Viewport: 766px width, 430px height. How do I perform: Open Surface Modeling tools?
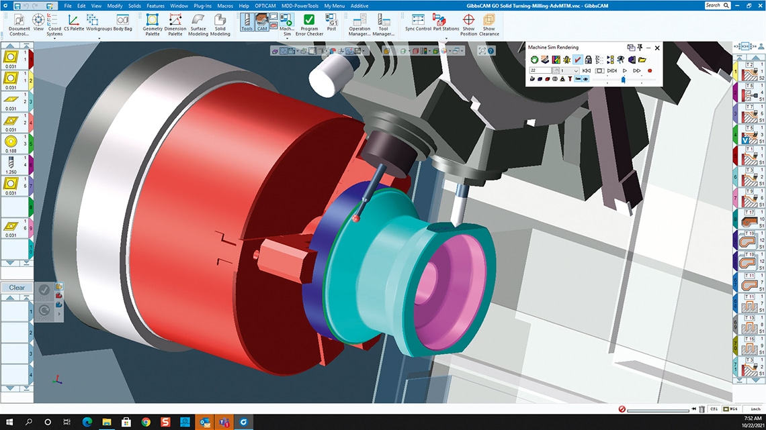pyautogui.click(x=198, y=23)
